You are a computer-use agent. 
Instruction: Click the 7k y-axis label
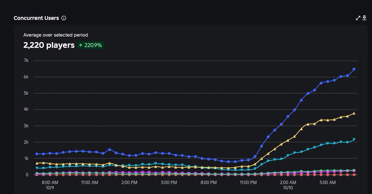(x=26, y=61)
